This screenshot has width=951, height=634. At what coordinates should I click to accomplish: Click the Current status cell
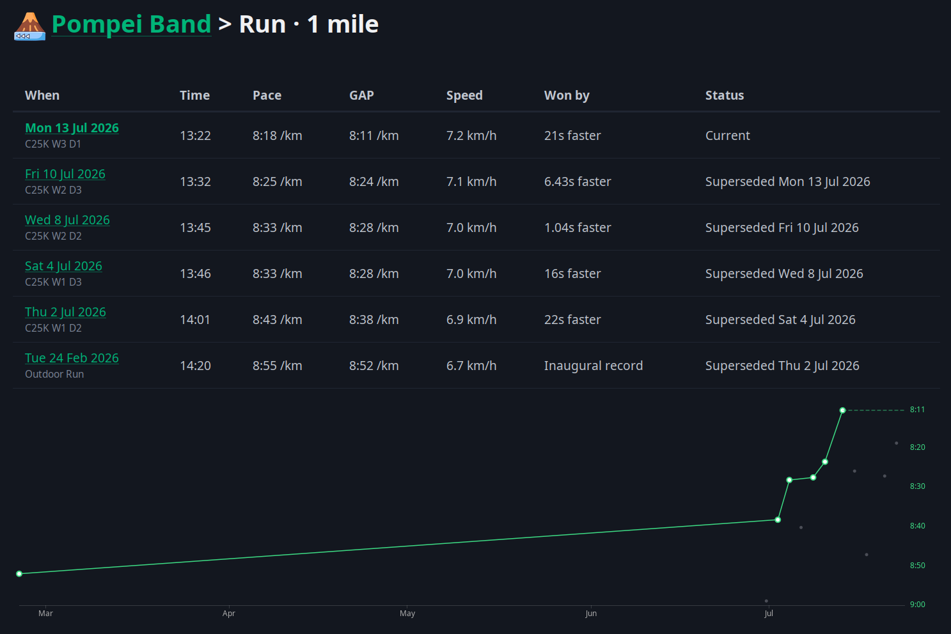click(728, 135)
